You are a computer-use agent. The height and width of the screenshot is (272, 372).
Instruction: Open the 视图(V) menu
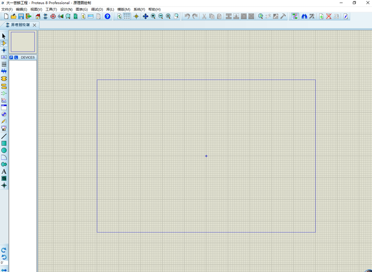tap(36, 9)
